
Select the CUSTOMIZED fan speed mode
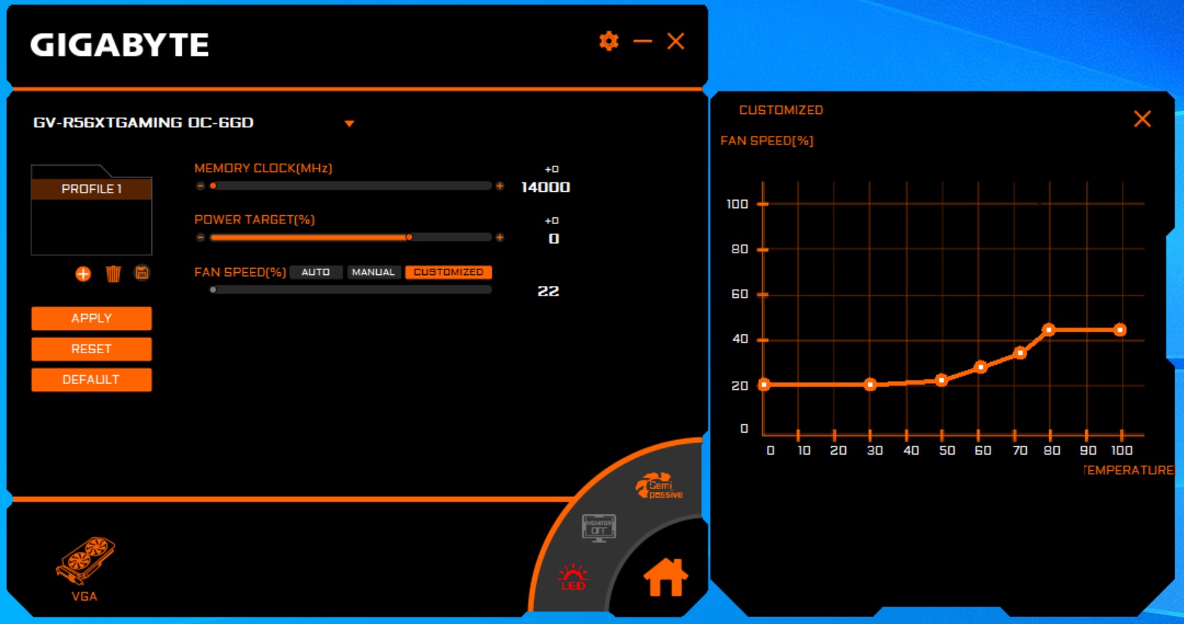coord(448,272)
